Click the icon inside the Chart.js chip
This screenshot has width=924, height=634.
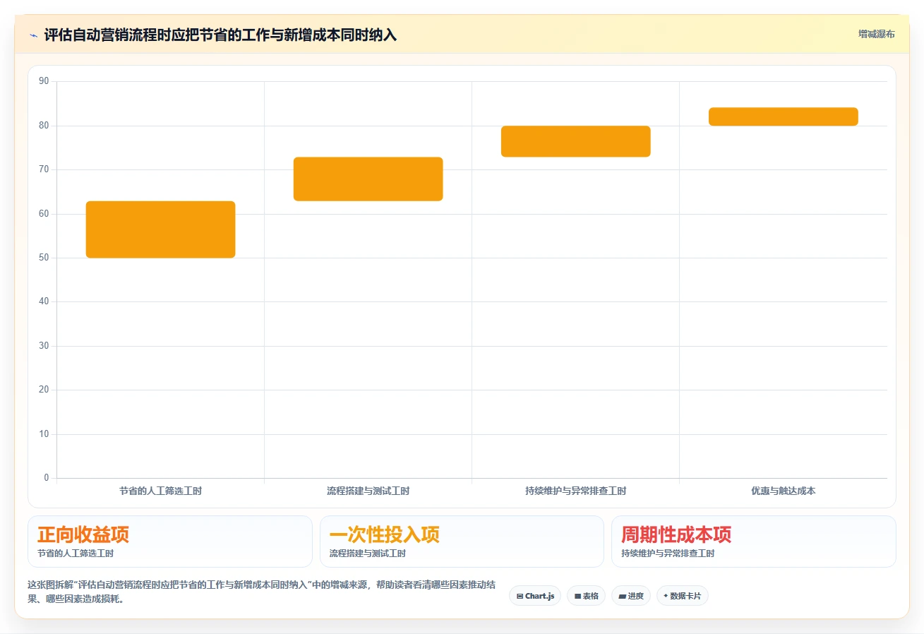520,597
